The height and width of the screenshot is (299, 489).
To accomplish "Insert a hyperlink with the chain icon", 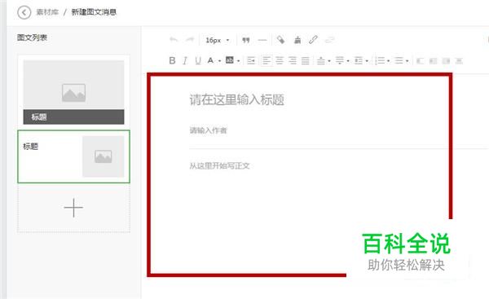I will coord(313,40).
